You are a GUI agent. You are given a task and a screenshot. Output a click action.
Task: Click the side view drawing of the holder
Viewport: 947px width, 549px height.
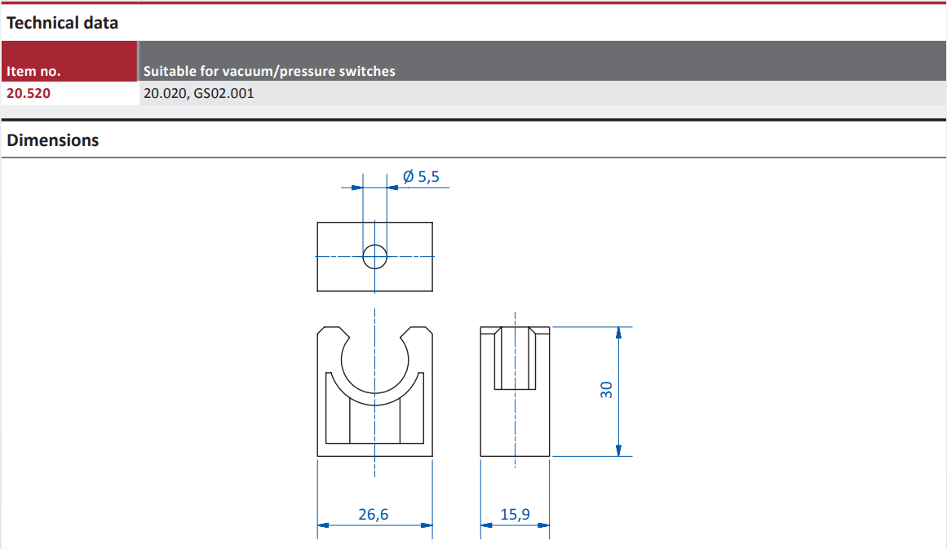tap(516, 392)
